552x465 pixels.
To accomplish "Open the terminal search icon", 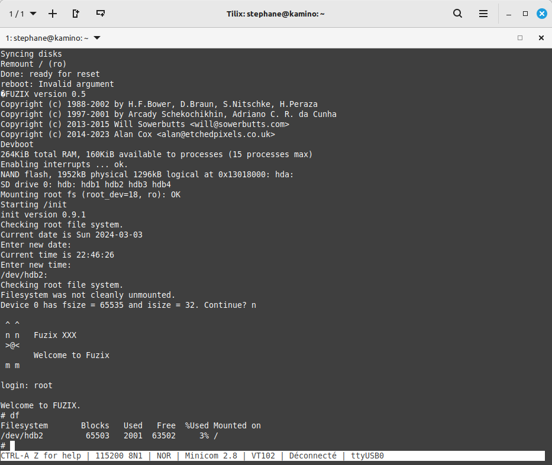I will tap(458, 14).
